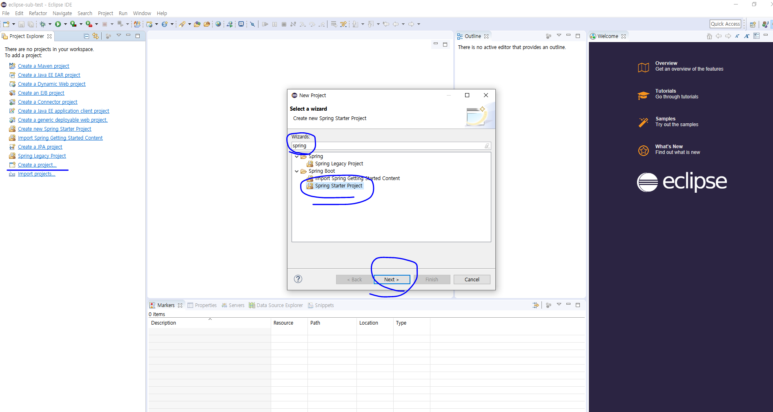Click Create a Dynamic Web project link
Viewport: 773px width, 412px height.
pos(51,84)
